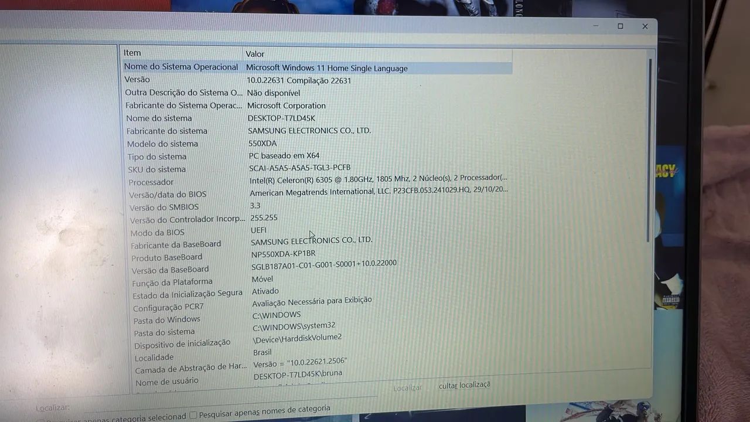Select the 'Produto BaseBoard' row

click(x=167, y=257)
